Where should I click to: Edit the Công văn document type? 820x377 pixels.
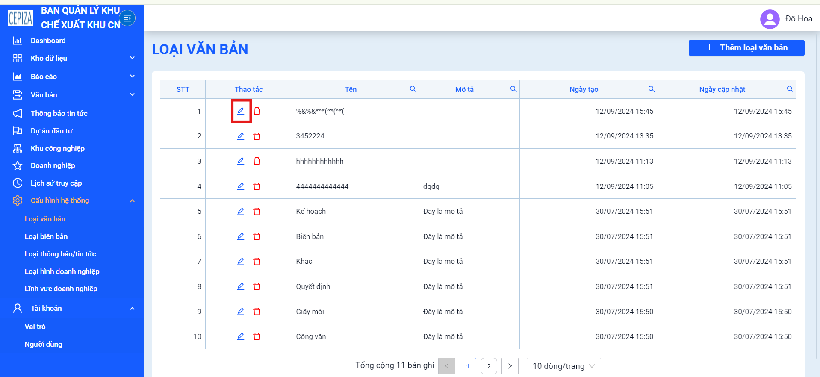click(241, 336)
